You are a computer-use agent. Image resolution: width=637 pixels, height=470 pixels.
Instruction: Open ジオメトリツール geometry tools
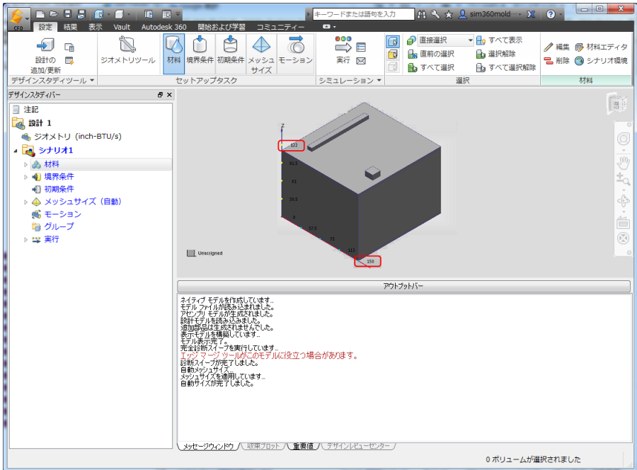[128, 50]
